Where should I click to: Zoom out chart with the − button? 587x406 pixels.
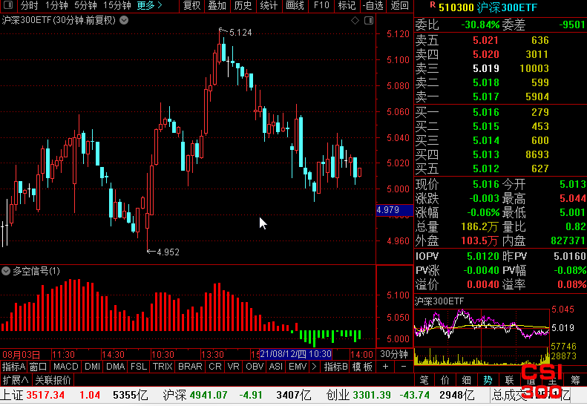tap(404, 367)
